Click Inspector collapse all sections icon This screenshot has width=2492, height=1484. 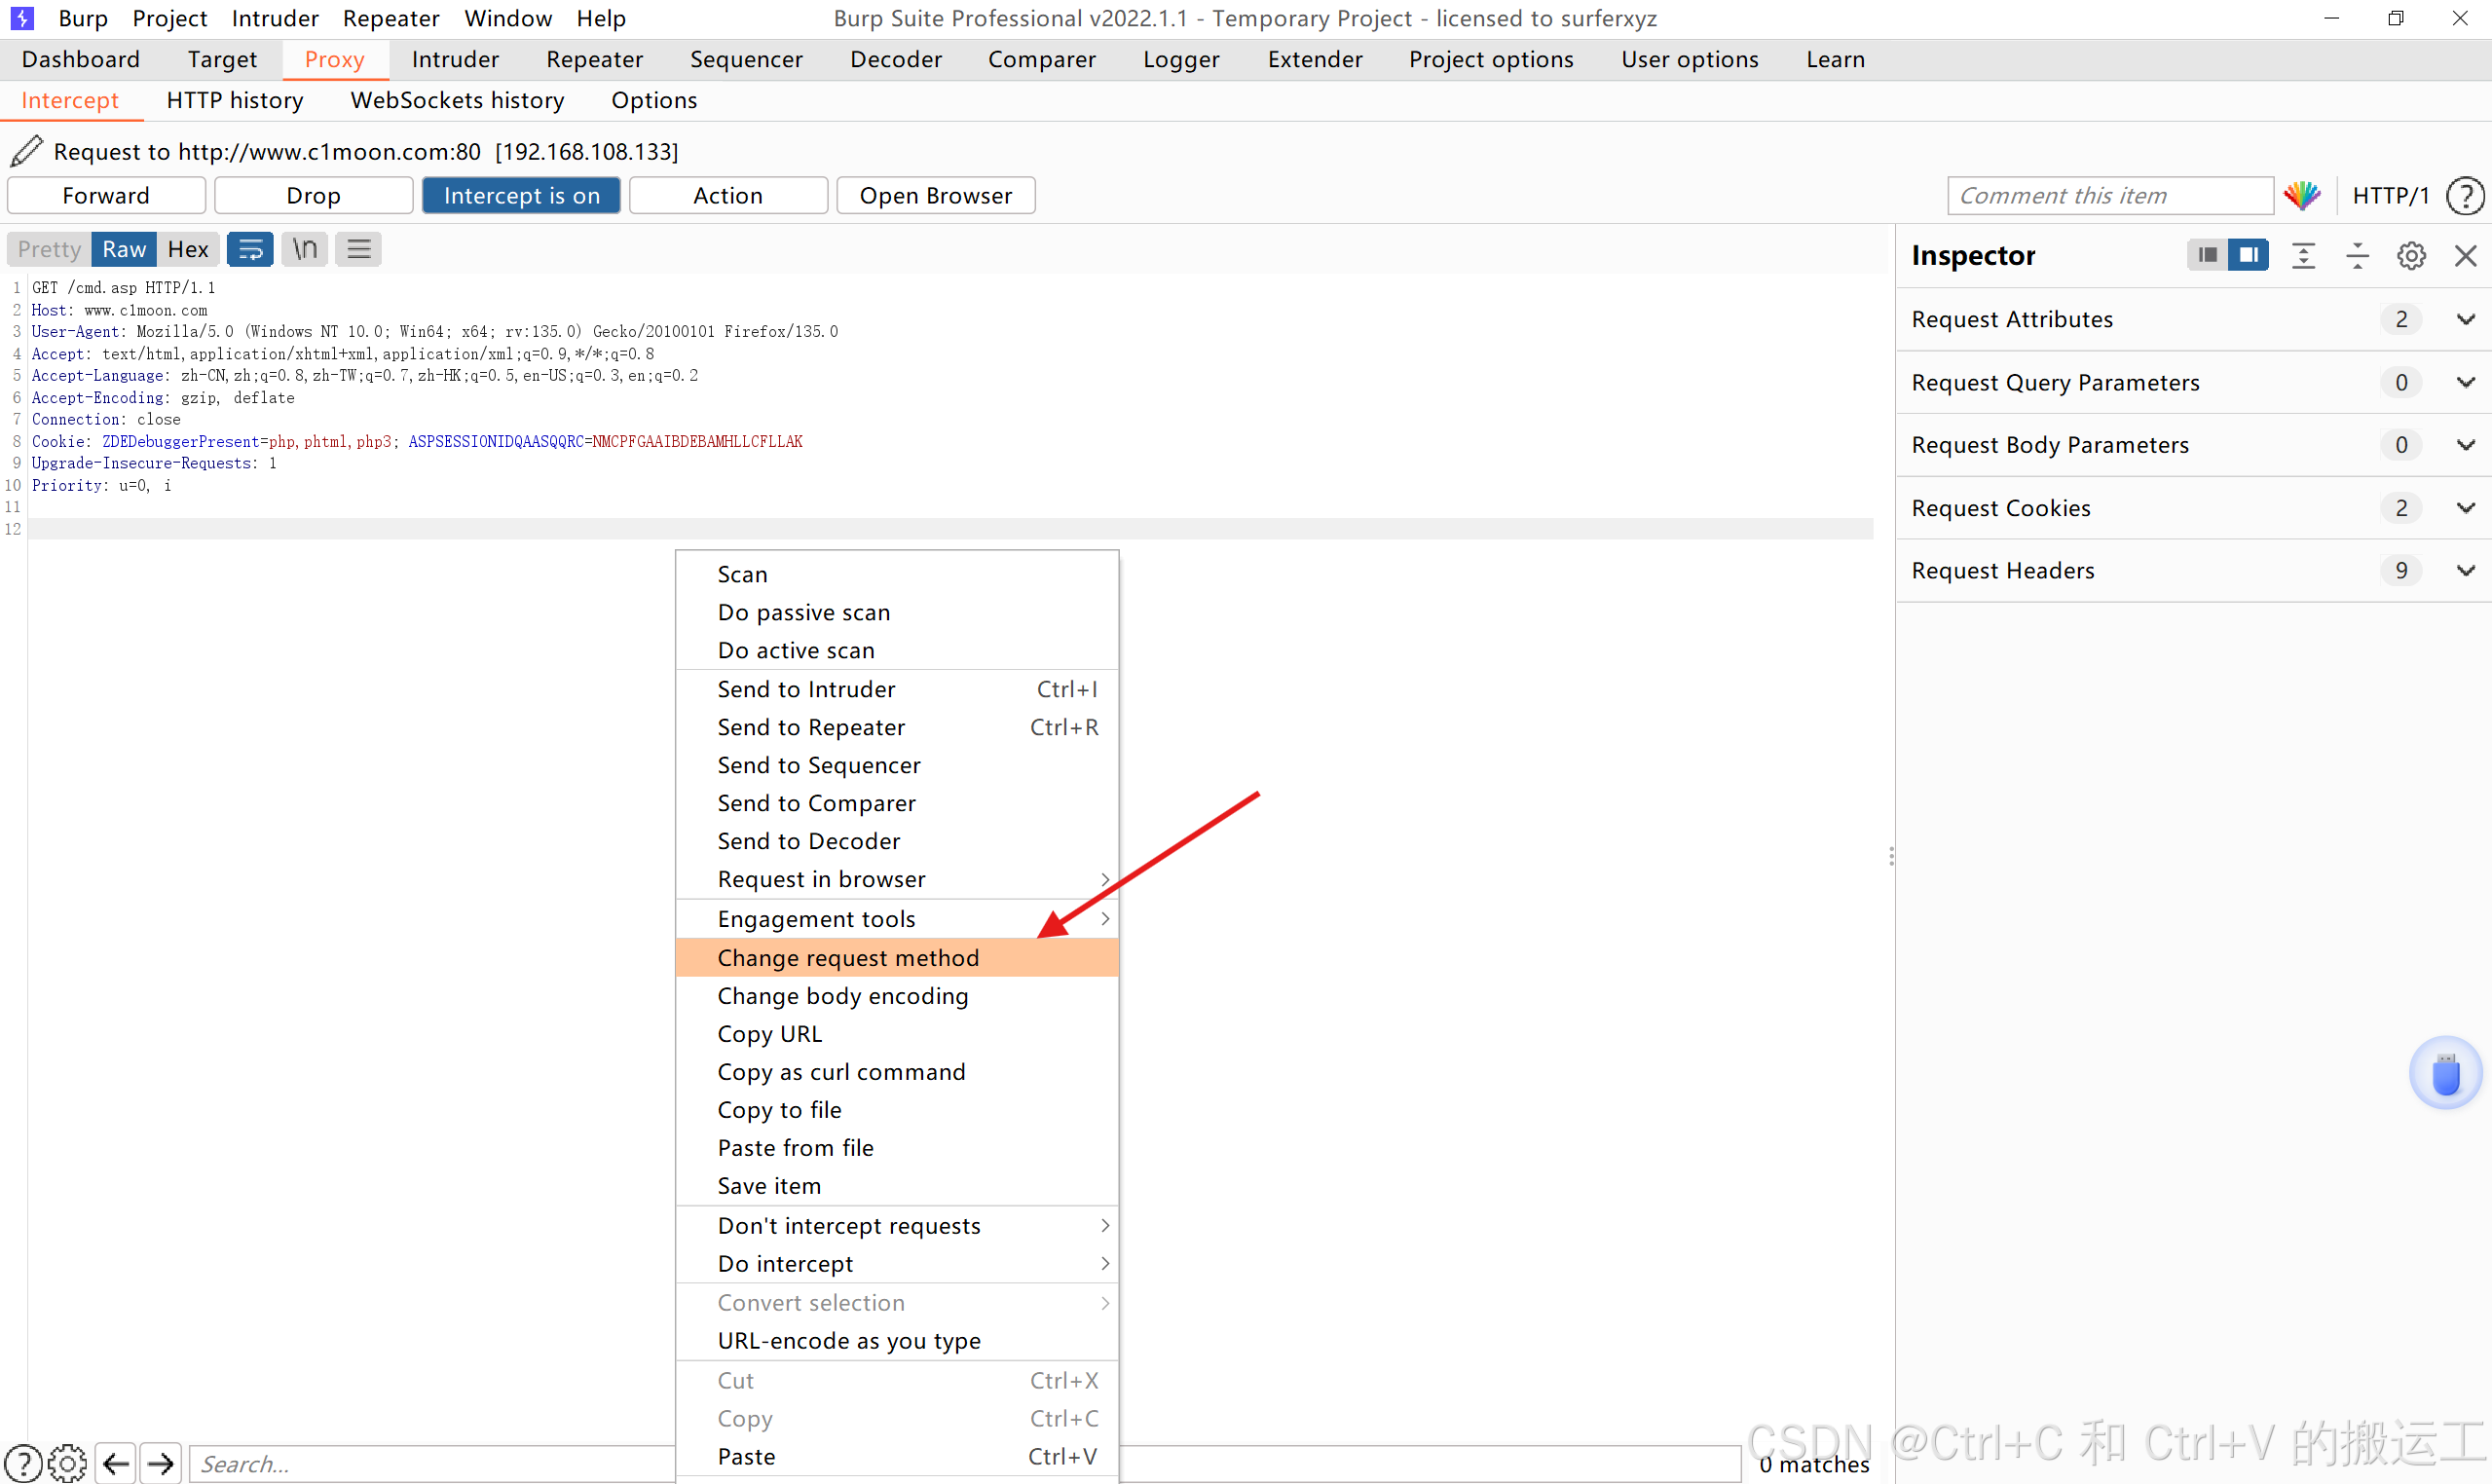click(x=2357, y=256)
